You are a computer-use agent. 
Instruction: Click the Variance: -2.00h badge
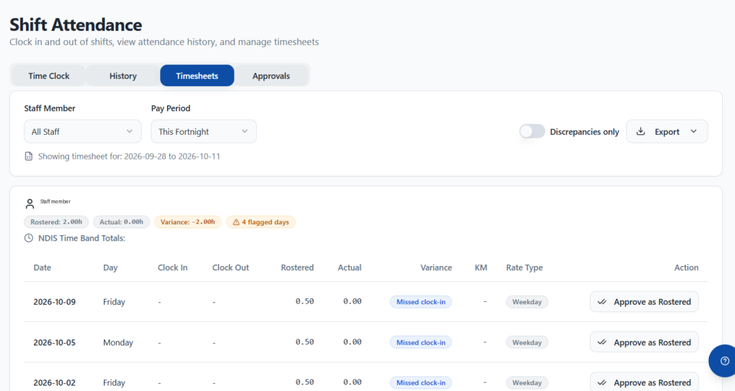point(188,222)
